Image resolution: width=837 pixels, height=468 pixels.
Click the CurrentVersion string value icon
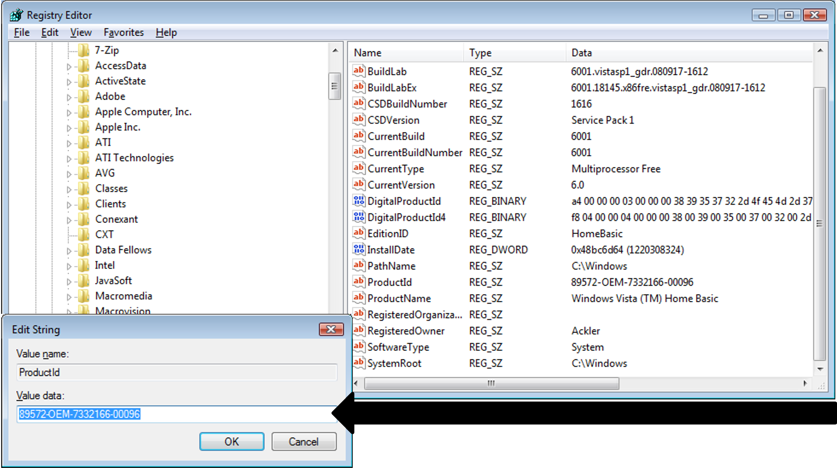coord(359,185)
